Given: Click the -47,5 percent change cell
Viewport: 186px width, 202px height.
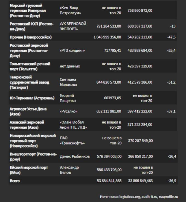Looking at the screenshot, I should [x=171, y=37].
